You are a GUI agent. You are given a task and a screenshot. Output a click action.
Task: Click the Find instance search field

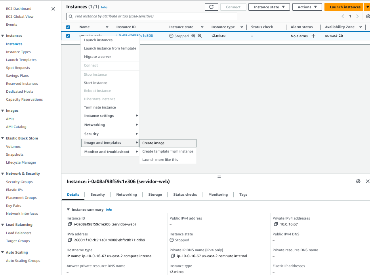(152, 16)
